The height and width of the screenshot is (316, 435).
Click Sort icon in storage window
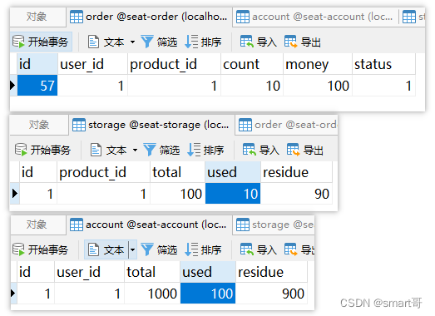coord(194,150)
